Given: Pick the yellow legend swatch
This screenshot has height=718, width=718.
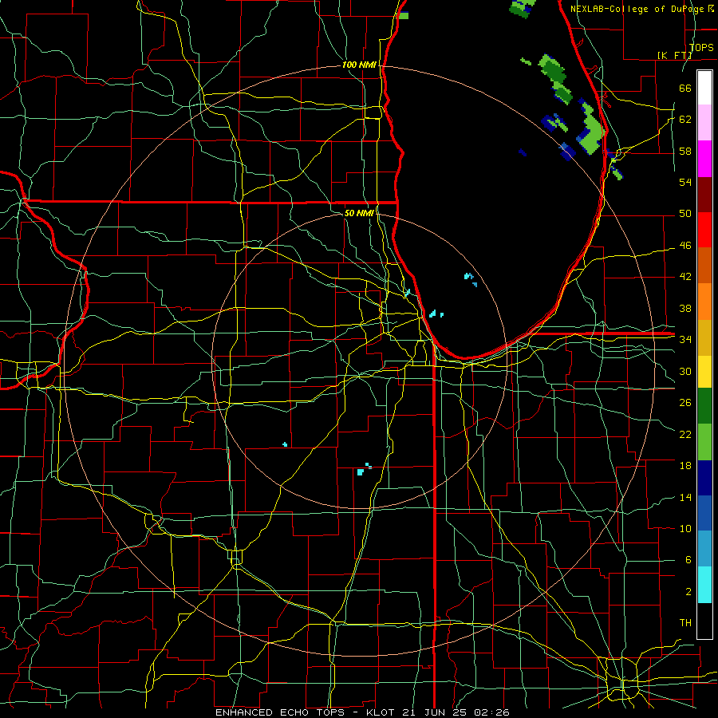Looking at the screenshot, I should click(704, 371).
